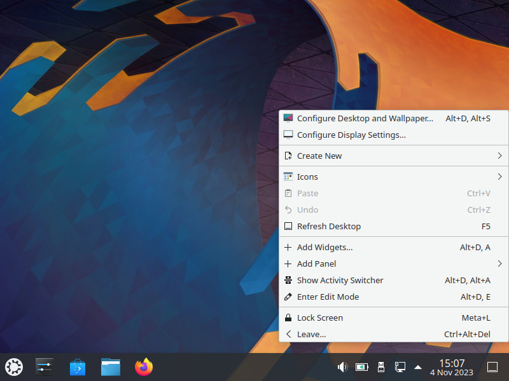Viewport: 509px width, 381px height.
Task: Expand the Icons submenu arrow
Action: pyautogui.click(x=499, y=177)
